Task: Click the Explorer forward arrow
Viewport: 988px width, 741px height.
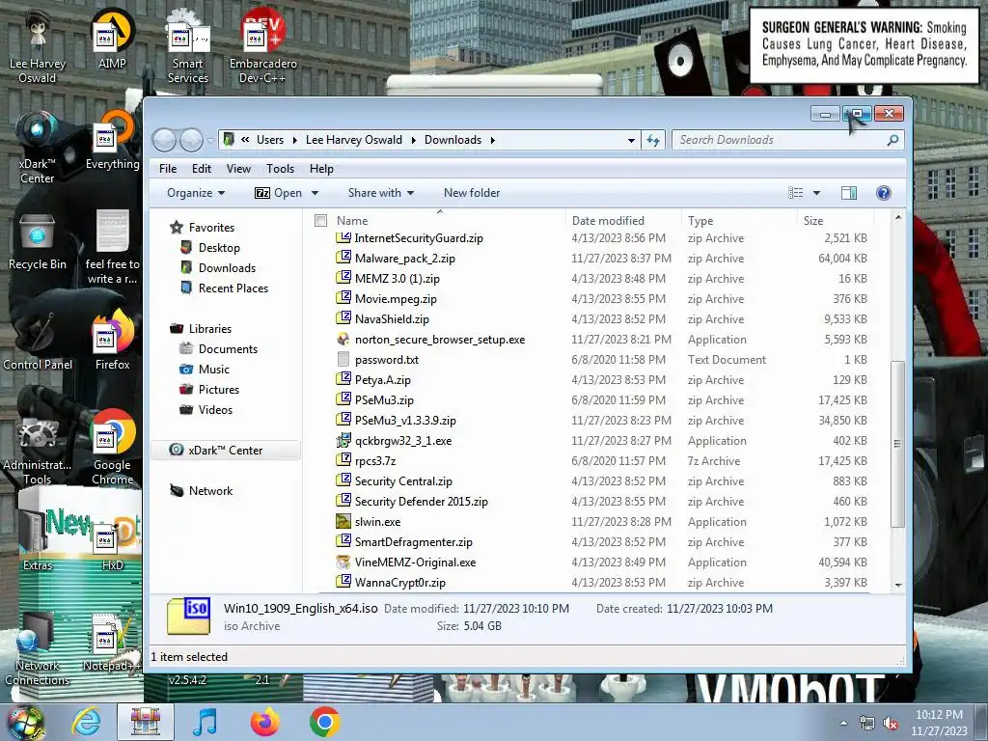Action: pos(191,140)
